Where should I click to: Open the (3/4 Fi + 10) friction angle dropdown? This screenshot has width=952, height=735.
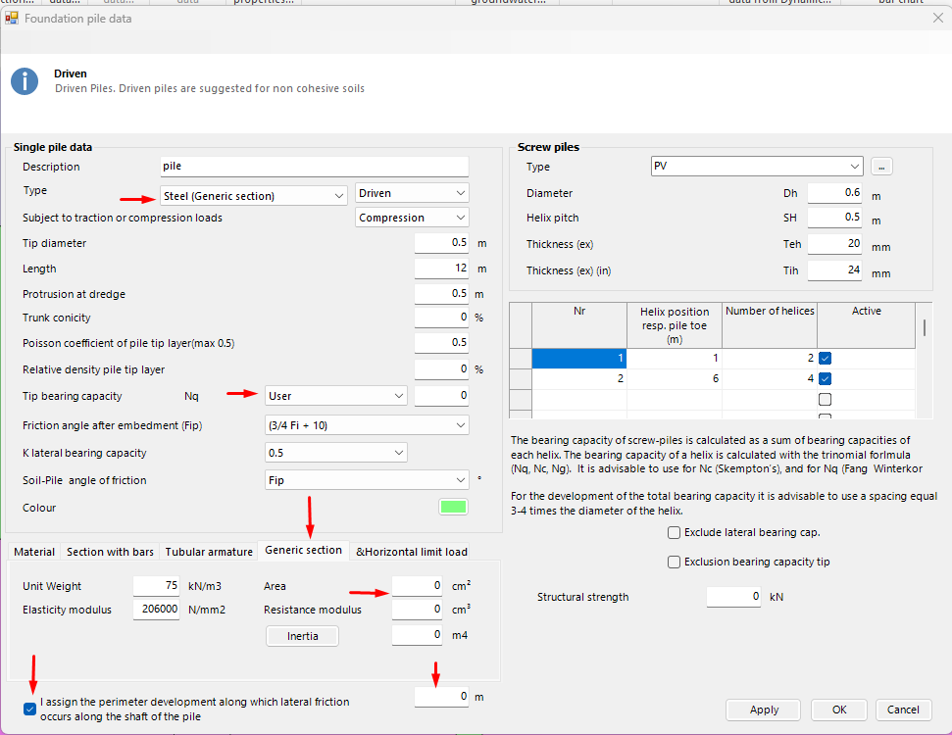[367, 425]
